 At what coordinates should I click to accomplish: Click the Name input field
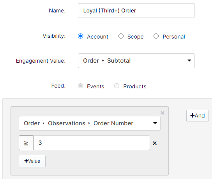tap(136, 11)
